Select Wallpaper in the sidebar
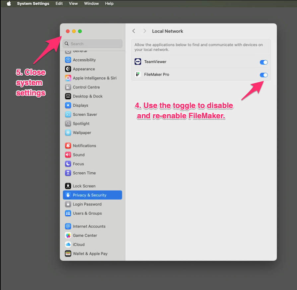Image resolution: width=297 pixels, height=290 pixels. 93,133
